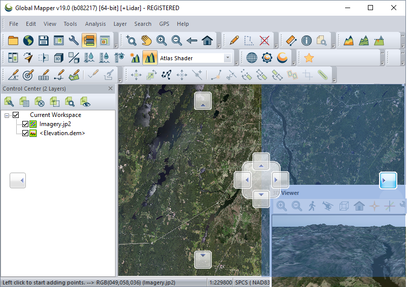The height and width of the screenshot is (287, 413).
Task: Toggle the Current Workspace checkbox
Action: pos(16,115)
